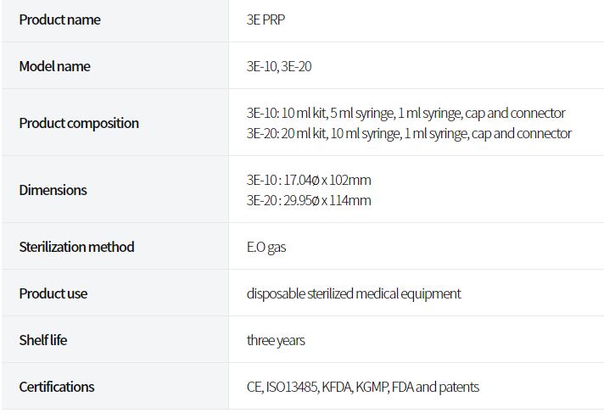
Task: Select the "disposable sterilized medical equipment" text
Action: (x=354, y=293)
